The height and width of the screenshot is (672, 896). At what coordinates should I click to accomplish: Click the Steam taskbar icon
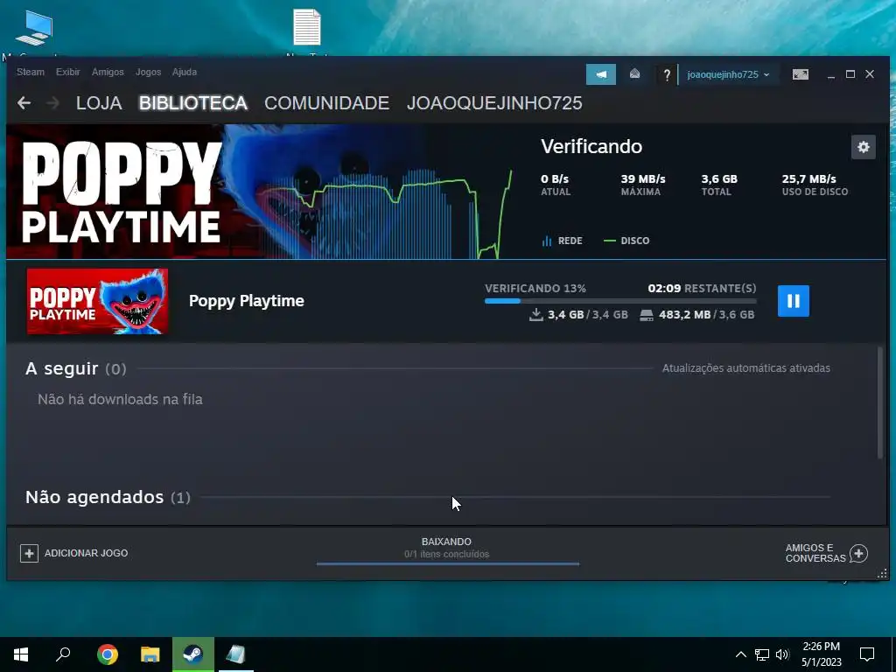pyautogui.click(x=193, y=654)
